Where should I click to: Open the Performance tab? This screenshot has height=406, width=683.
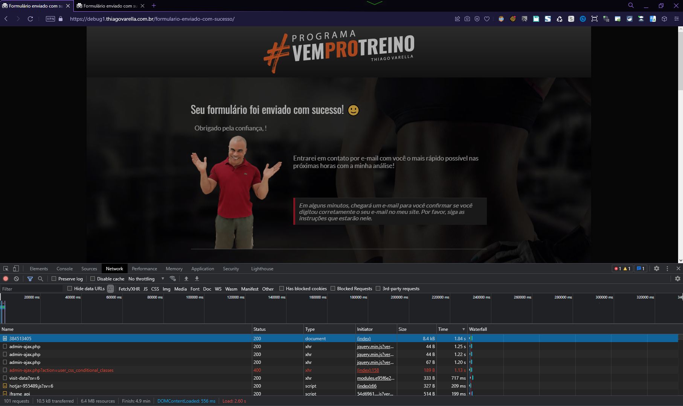(144, 269)
